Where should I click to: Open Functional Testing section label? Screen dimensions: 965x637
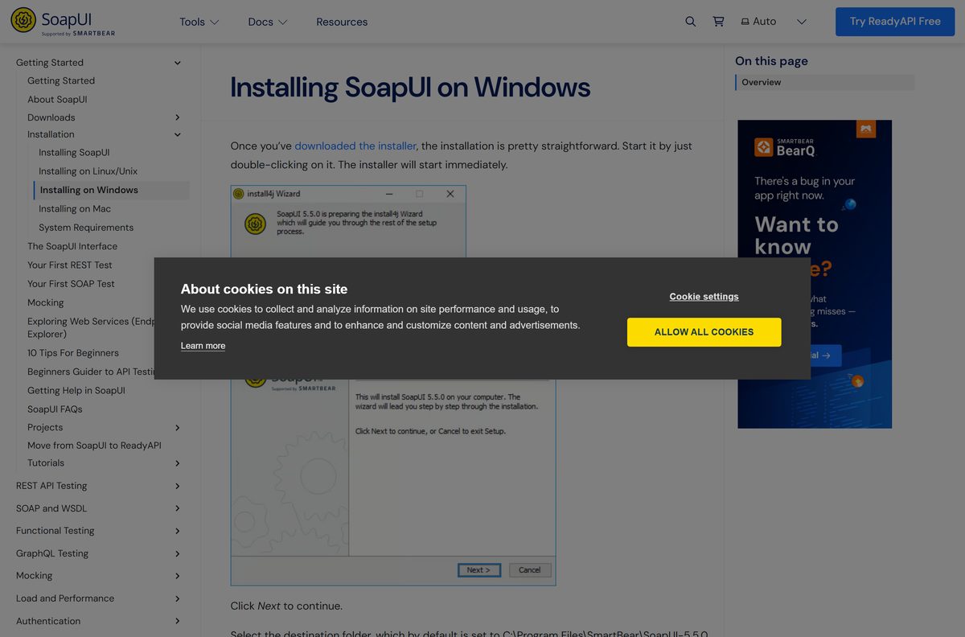[x=55, y=531]
